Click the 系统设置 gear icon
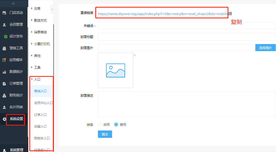 (x=4, y=119)
